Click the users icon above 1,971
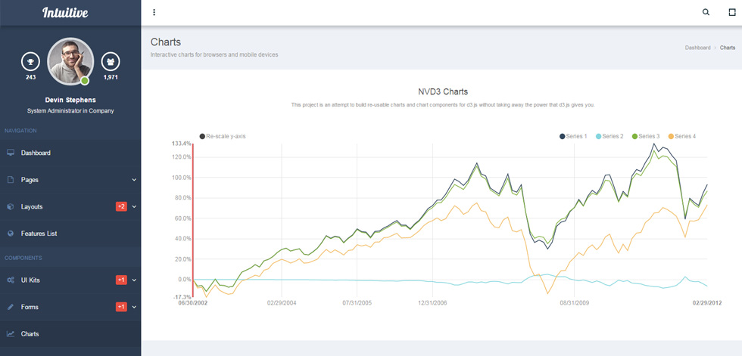Image resolution: width=742 pixels, height=356 pixels. [x=111, y=61]
